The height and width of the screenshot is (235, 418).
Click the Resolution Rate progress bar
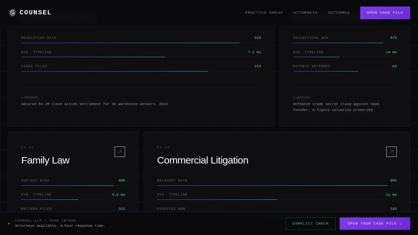coord(141,43)
